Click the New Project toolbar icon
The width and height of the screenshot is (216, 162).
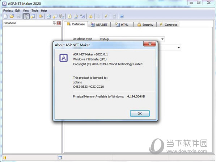(x=6, y=16)
